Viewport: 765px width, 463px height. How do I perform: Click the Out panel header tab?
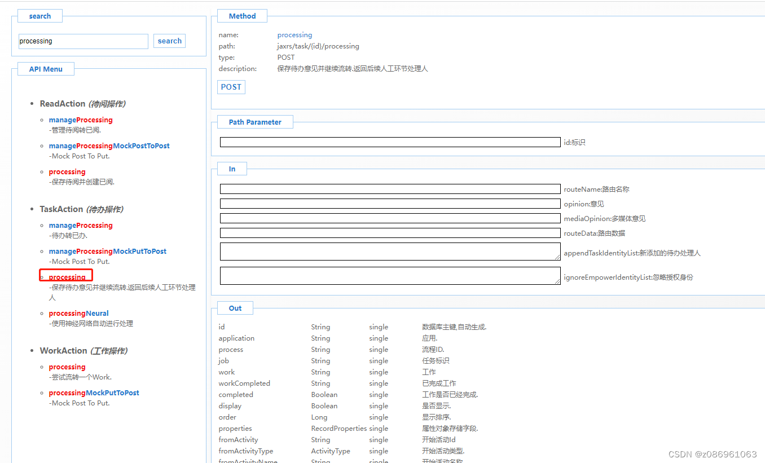[235, 308]
